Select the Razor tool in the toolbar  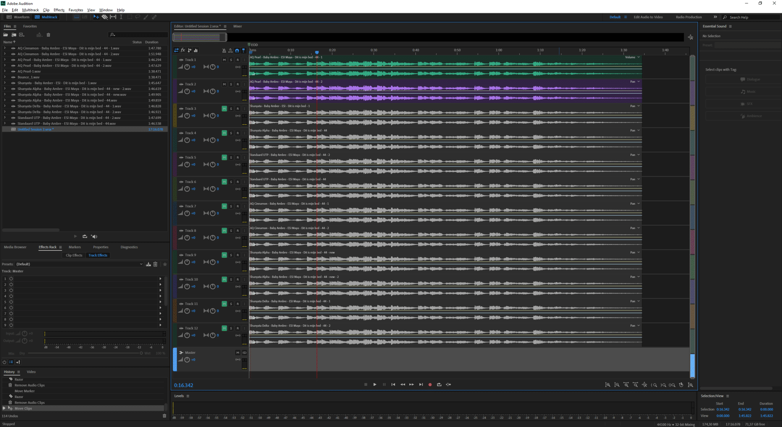pyautogui.click(x=104, y=17)
